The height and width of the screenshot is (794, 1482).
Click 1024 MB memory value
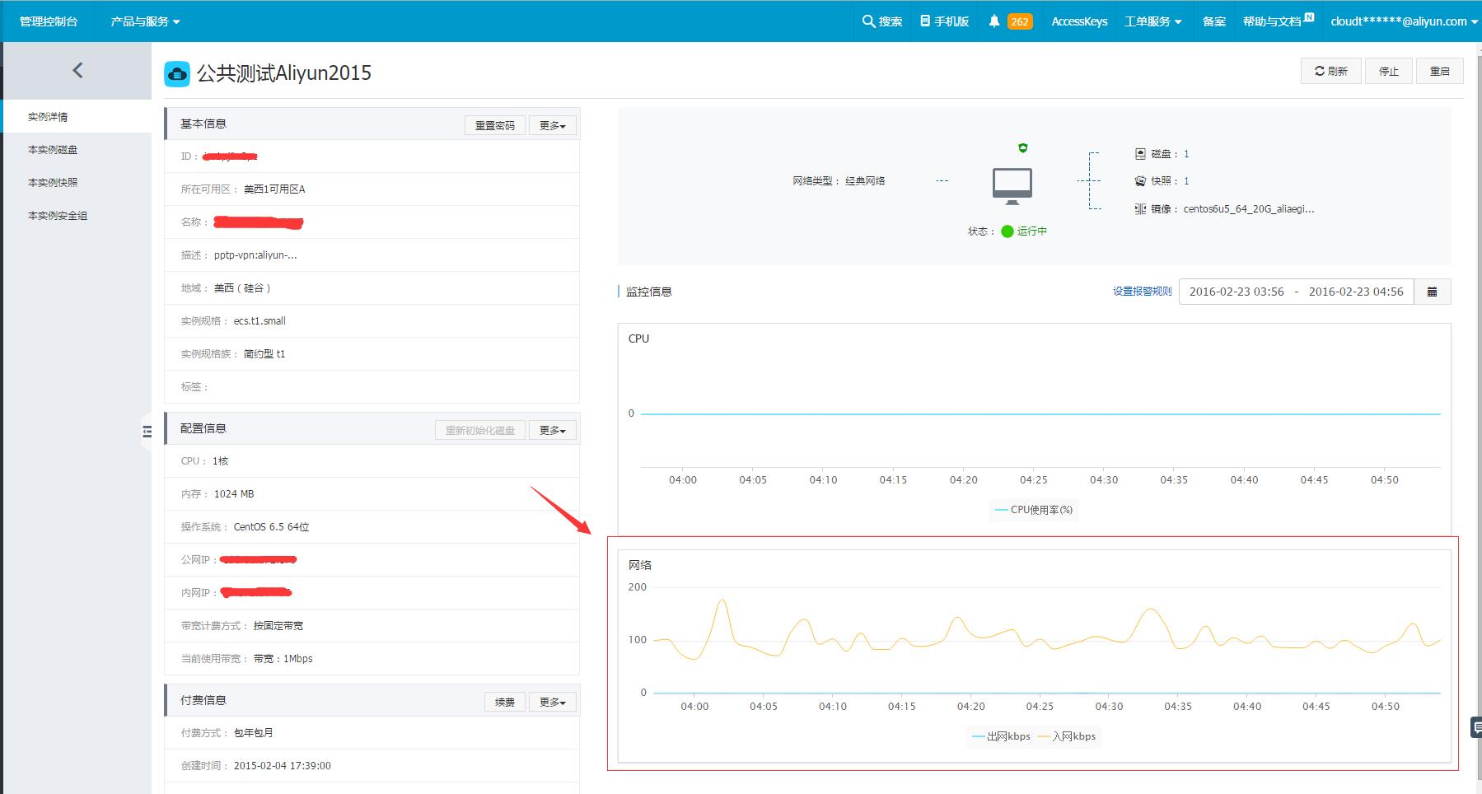[x=234, y=494]
